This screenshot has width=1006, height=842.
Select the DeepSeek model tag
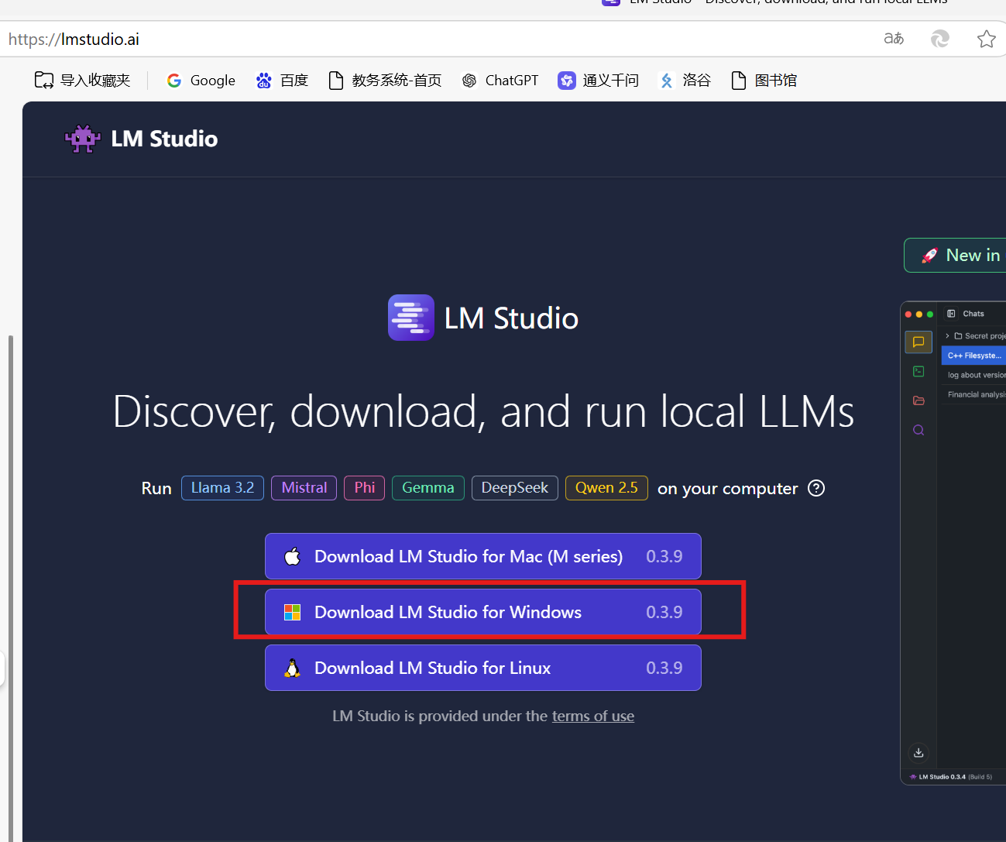coord(514,488)
